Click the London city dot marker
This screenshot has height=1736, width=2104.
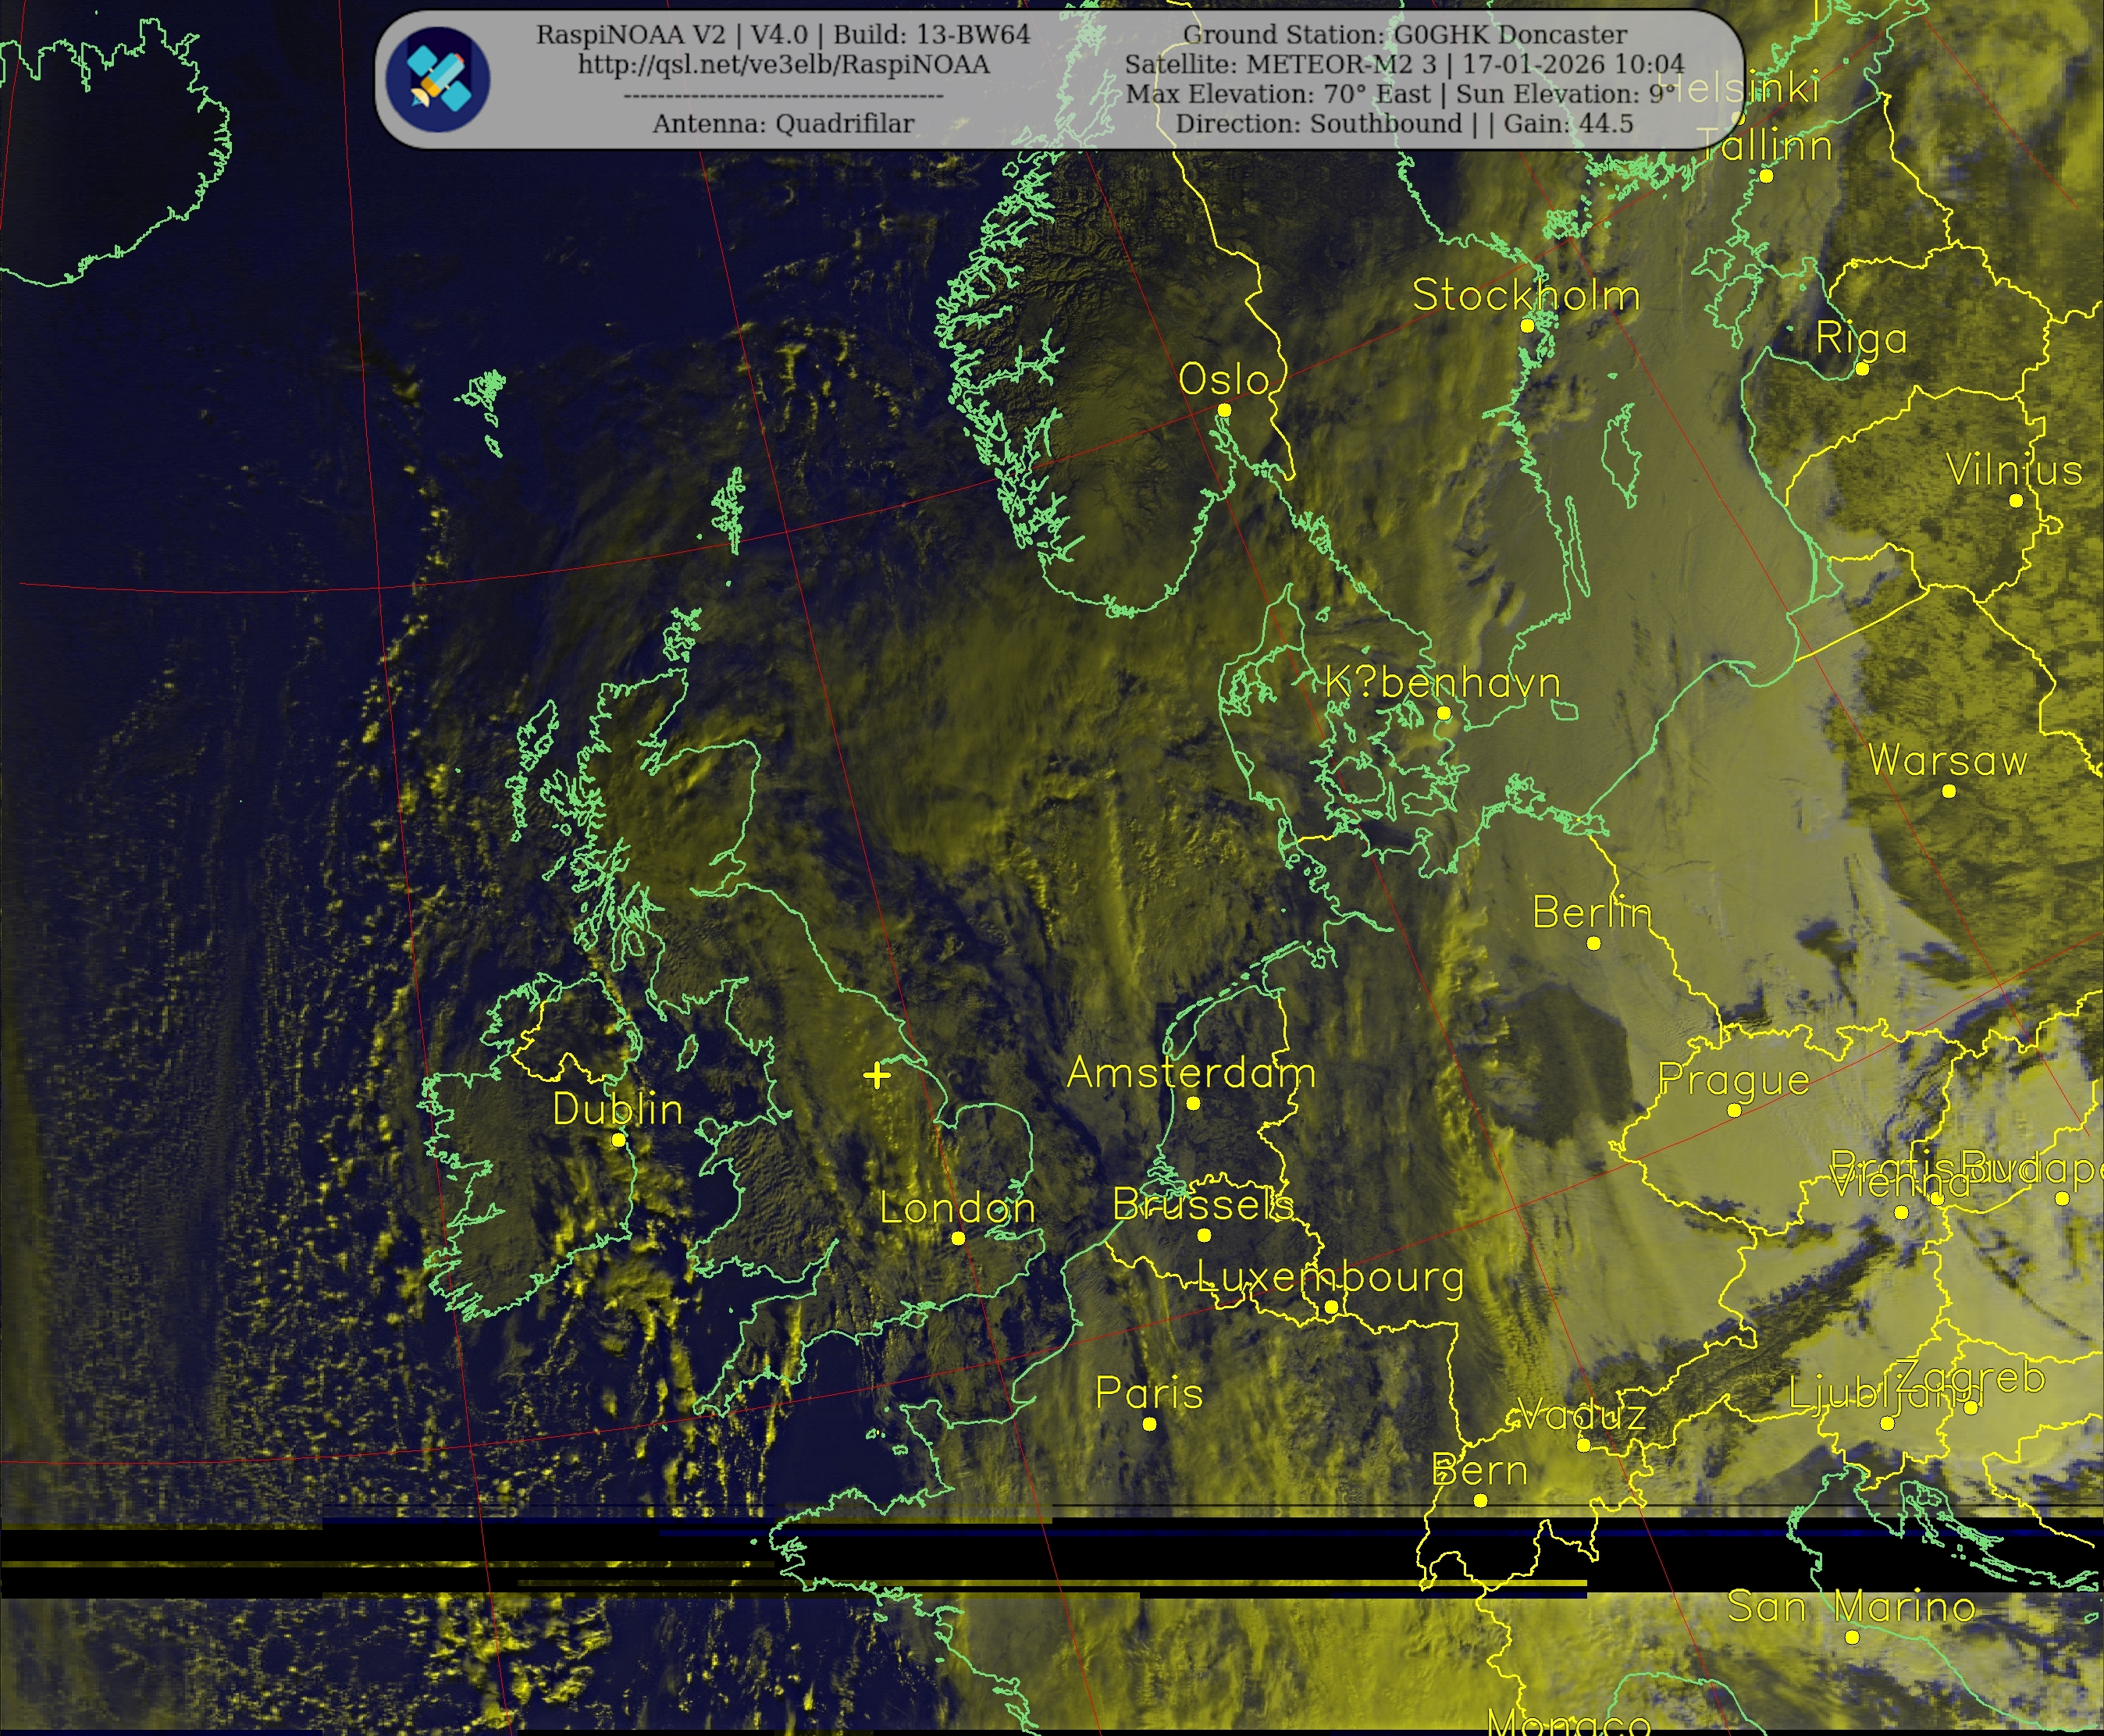958,1238
